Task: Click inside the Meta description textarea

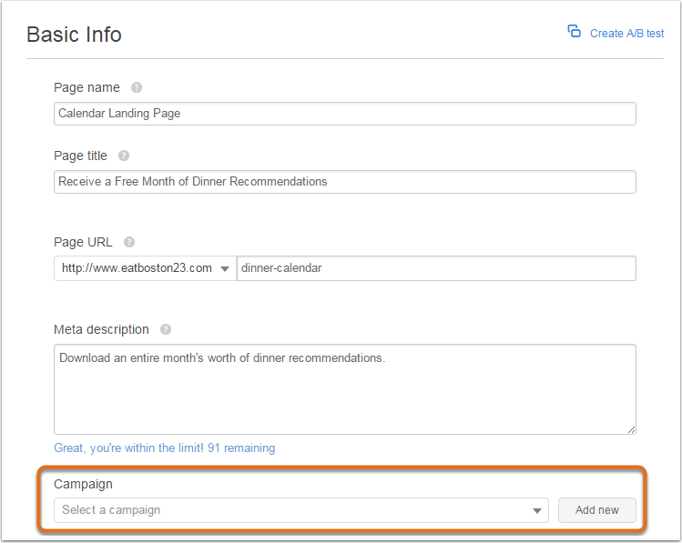Action: tap(345, 389)
